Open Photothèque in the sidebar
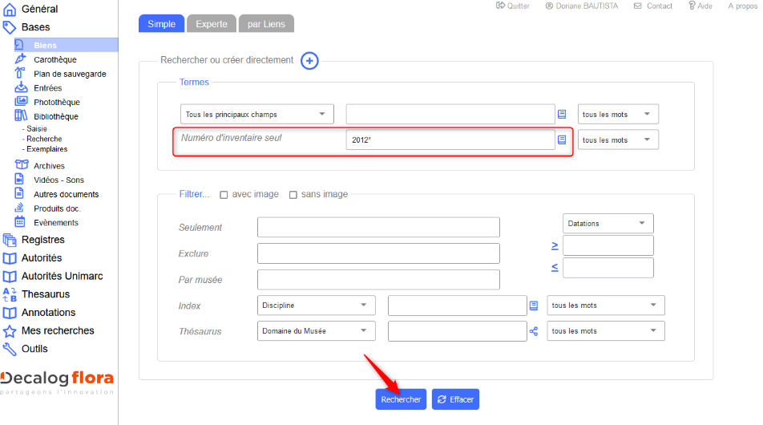Image resolution: width=763 pixels, height=425 pixels. (x=56, y=102)
